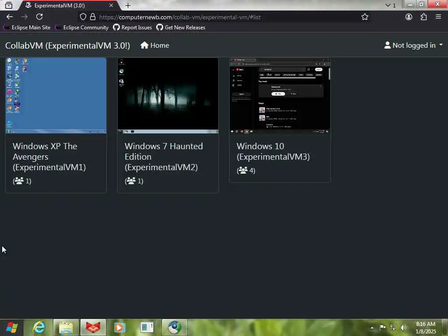Open the Action Center flag icon
The height and width of the screenshot is (336, 448).
tap(382, 327)
